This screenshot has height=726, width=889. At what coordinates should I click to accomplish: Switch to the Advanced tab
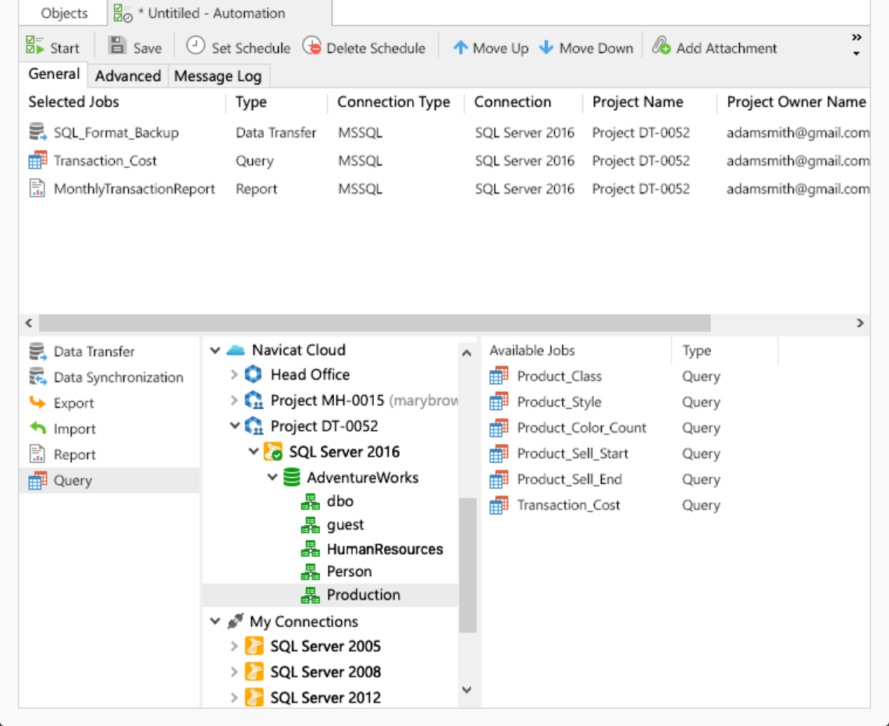coord(128,76)
